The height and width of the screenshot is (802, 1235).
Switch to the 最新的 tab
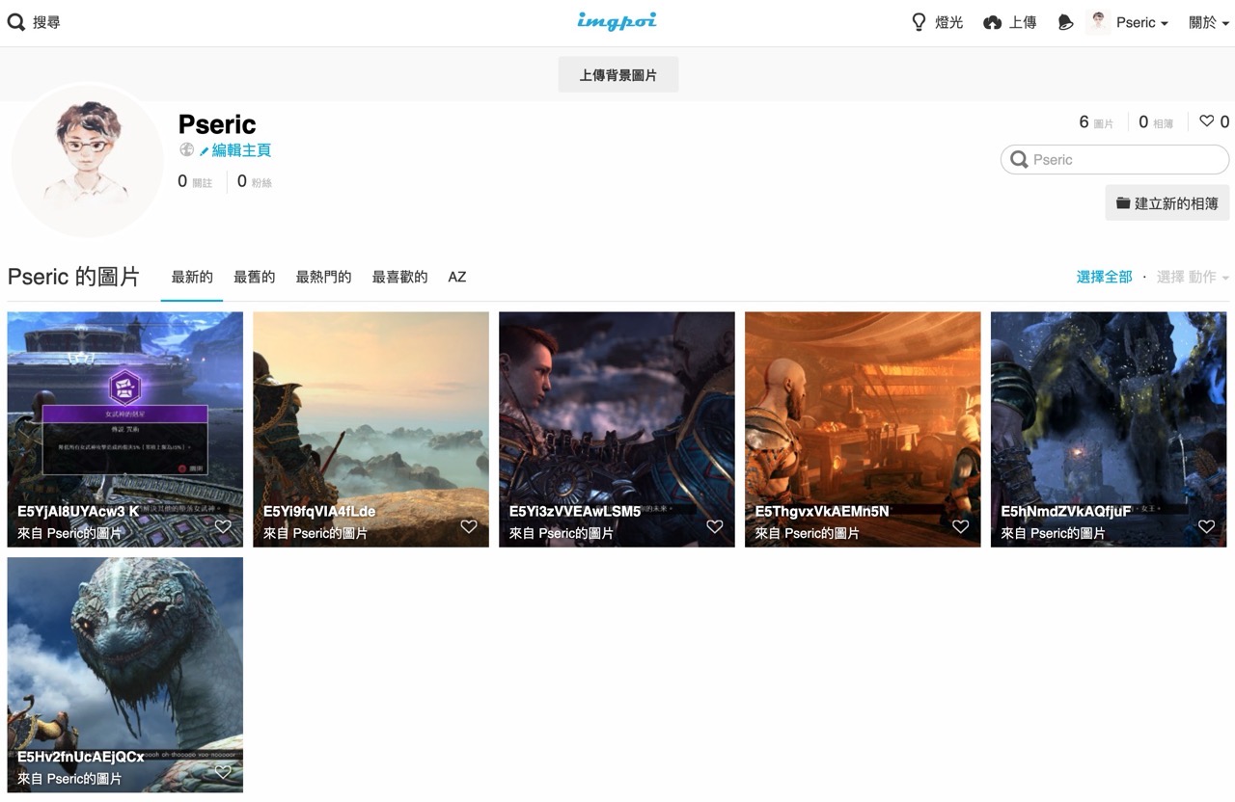click(x=192, y=277)
